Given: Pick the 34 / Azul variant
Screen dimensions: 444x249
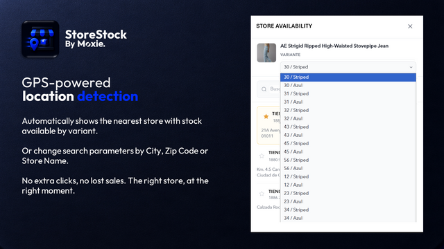Looking at the screenshot, I should pos(348,218).
